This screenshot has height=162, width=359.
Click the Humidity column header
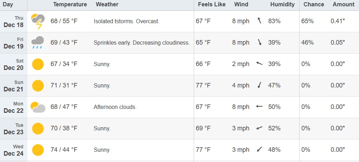click(282, 5)
